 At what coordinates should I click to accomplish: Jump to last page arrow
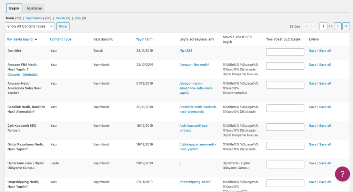click(x=346, y=26)
